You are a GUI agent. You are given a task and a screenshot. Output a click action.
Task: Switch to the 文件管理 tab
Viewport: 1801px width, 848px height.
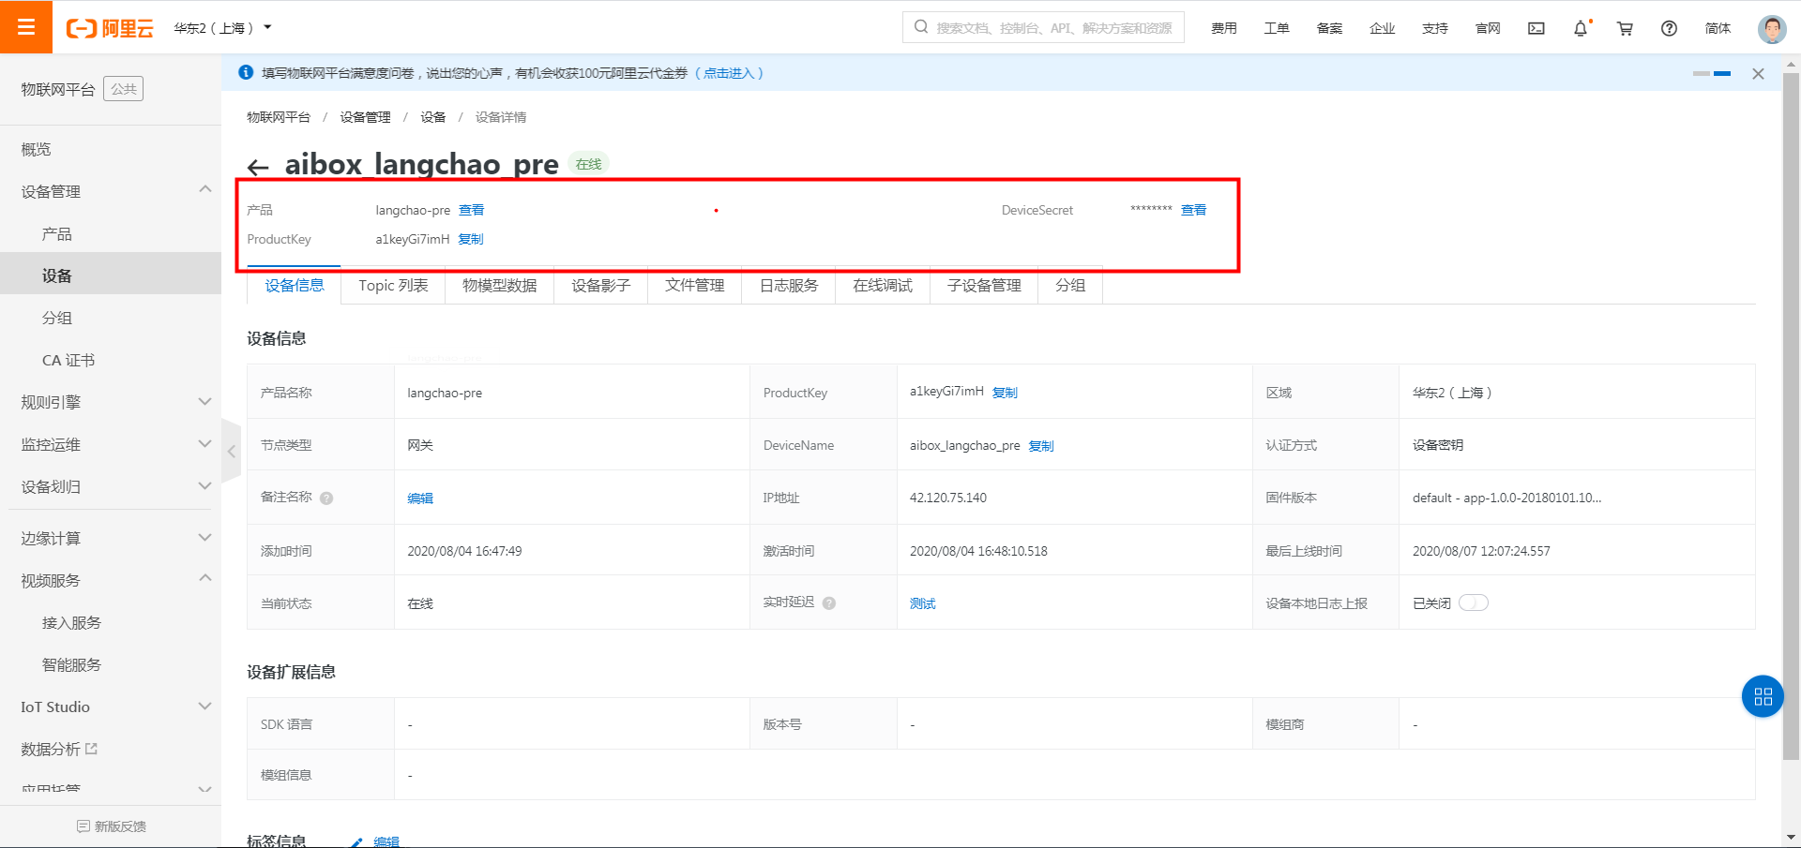click(x=695, y=286)
